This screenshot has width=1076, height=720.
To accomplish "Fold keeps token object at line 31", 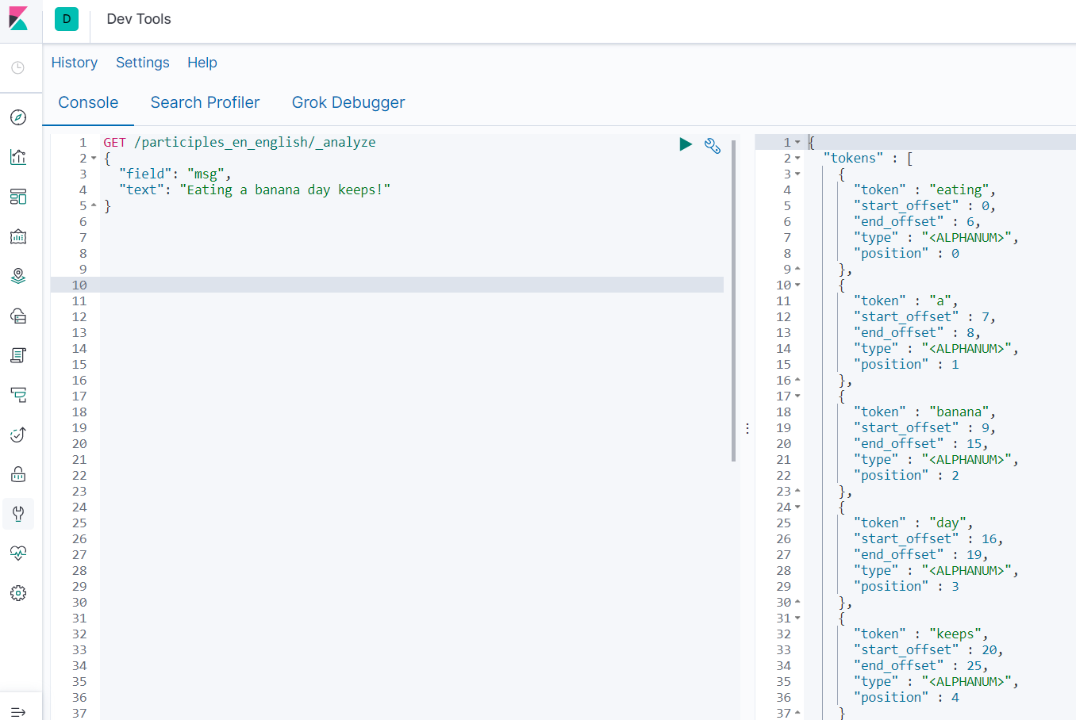I will point(797,619).
